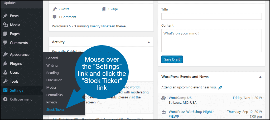The height and width of the screenshot is (120, 270).
Task: Click the Settings sliders icon
Action: 5,90
